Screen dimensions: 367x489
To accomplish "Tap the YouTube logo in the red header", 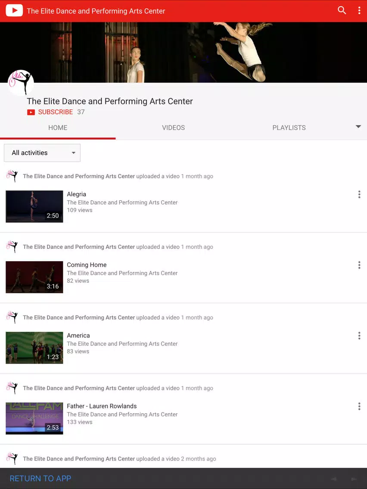I will coord(14,11).
